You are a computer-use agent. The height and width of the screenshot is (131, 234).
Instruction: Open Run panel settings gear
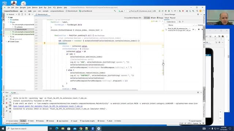pyautogui.click(x=198, y=92)
